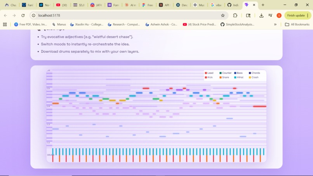Switch to the Mus tab
Image resolution: width=313 pixels, height=176 pixels.
199,5
